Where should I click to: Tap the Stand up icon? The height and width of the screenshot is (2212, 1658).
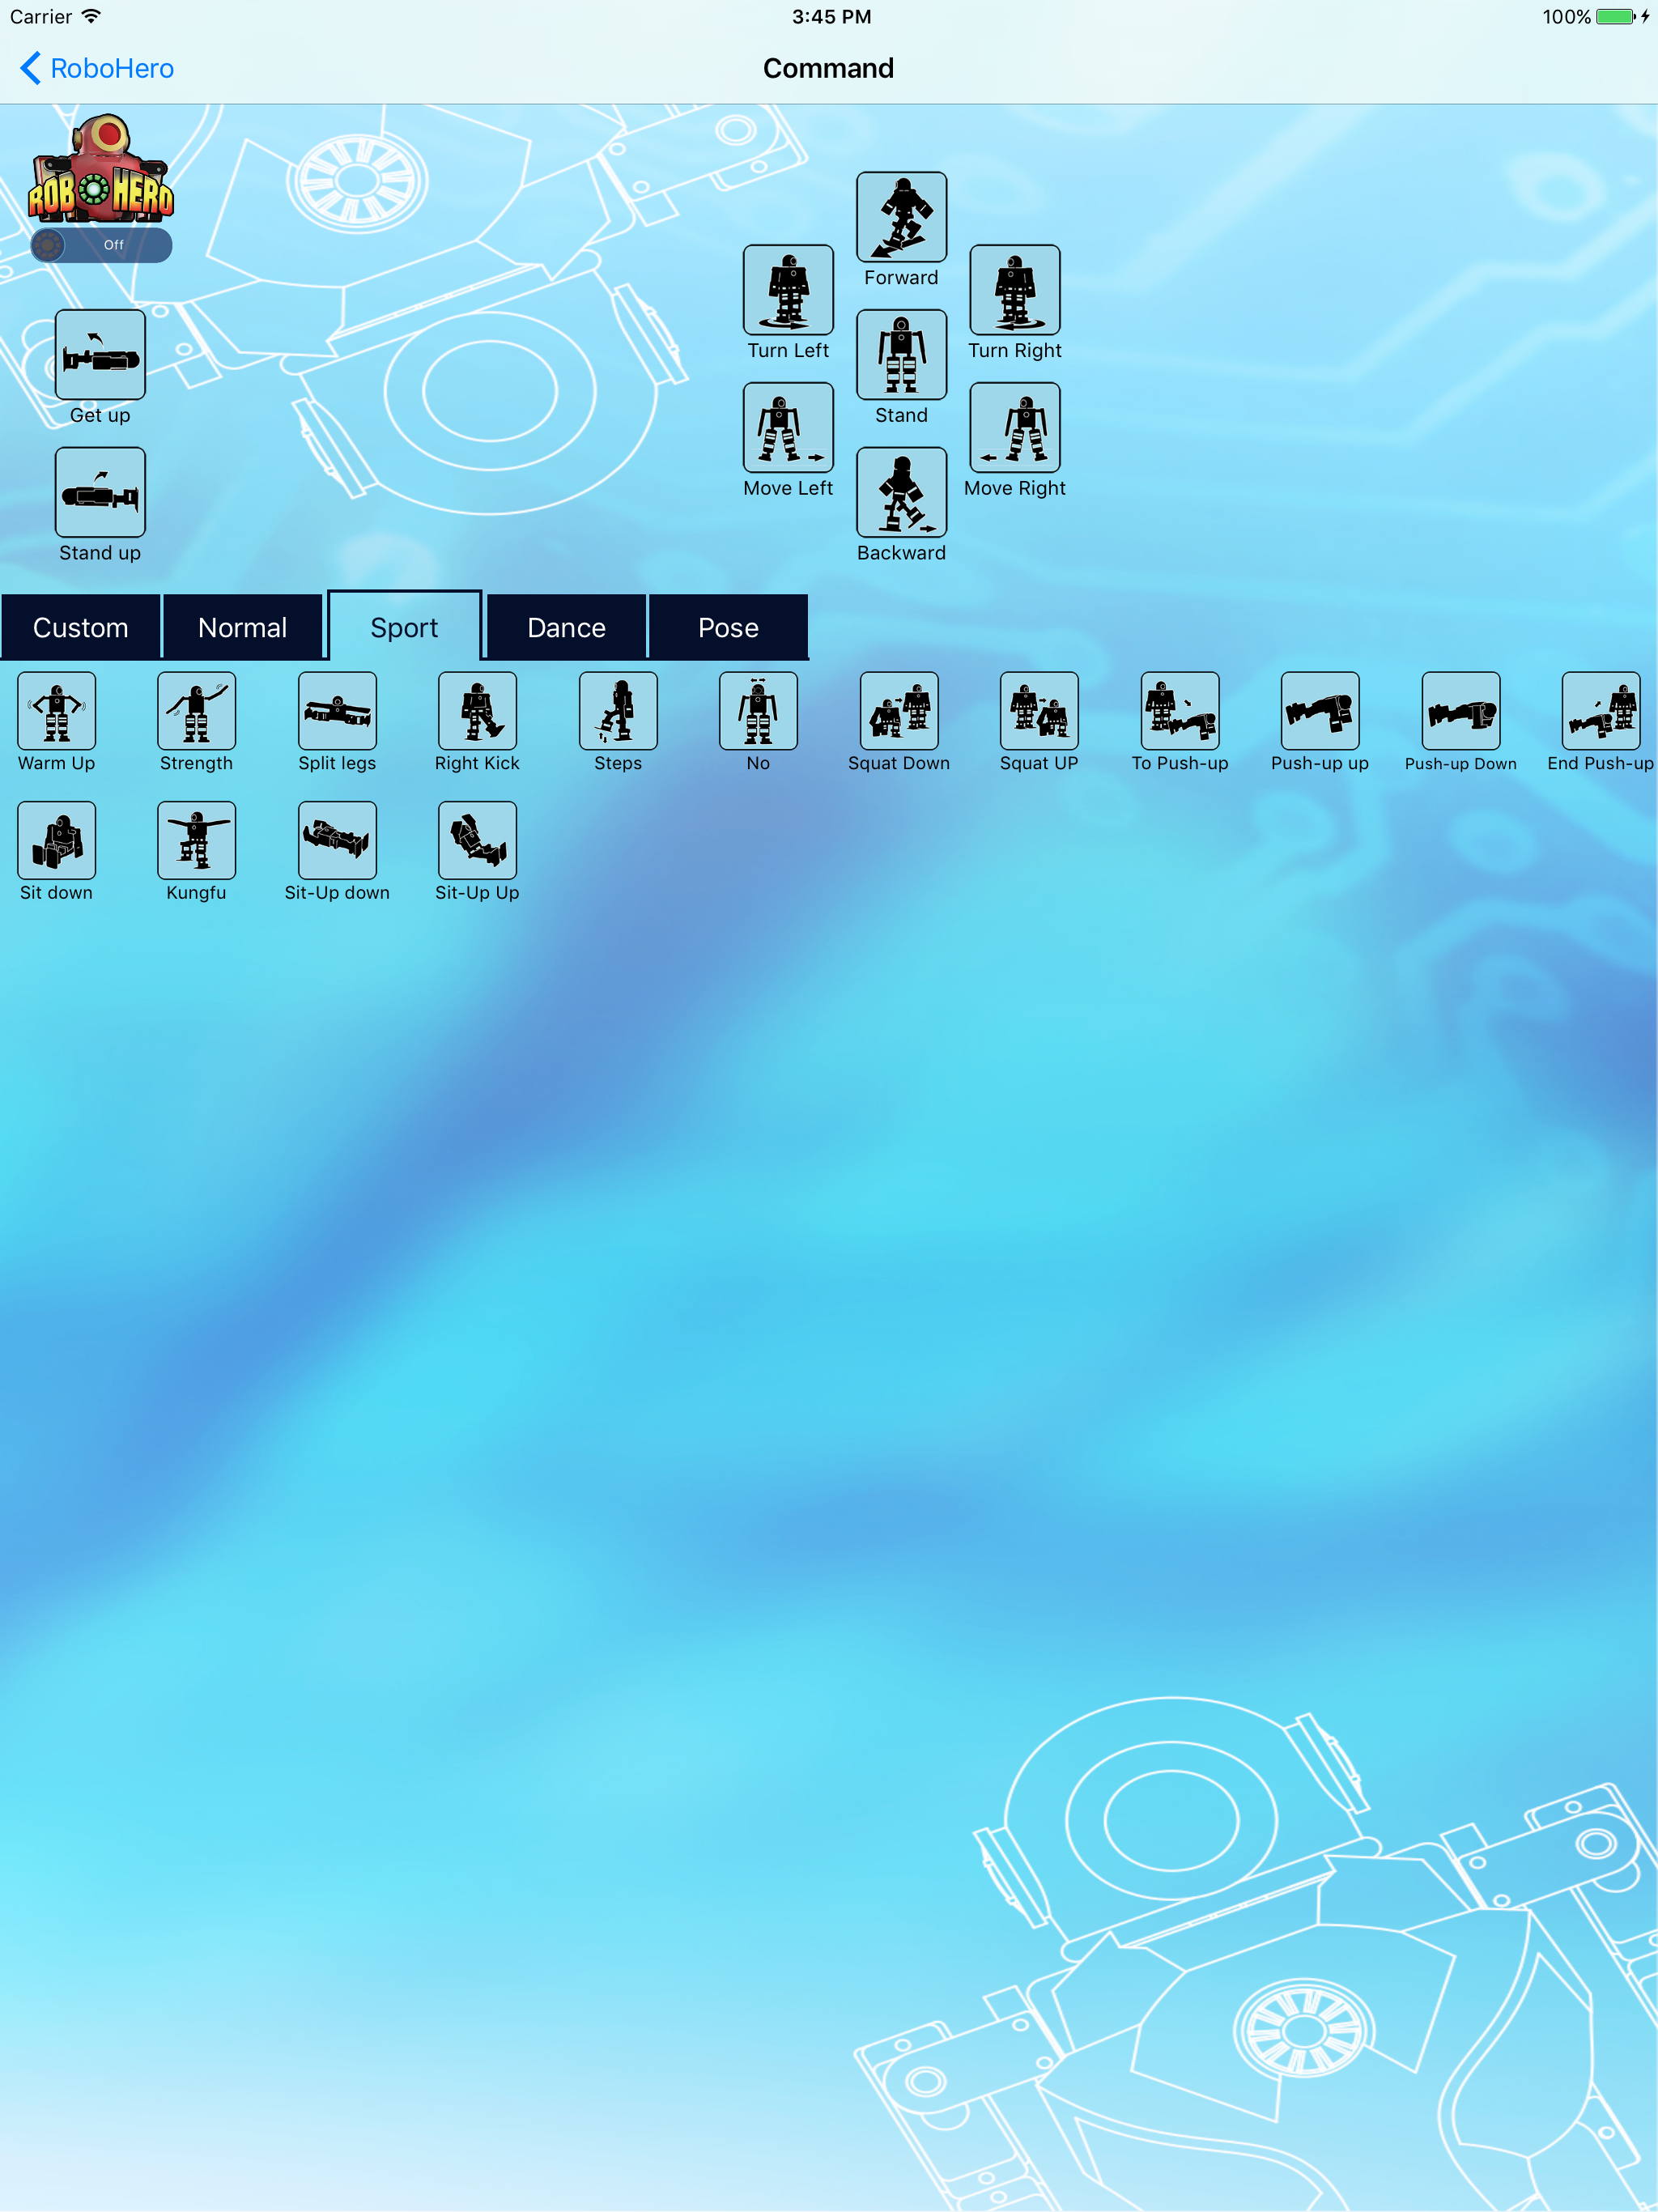[100, 492]
